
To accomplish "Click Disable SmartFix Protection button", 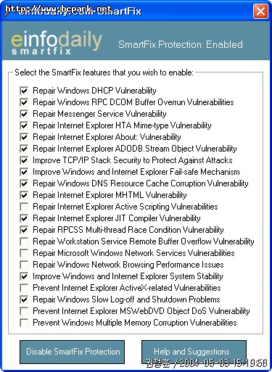I will (73, 352).
